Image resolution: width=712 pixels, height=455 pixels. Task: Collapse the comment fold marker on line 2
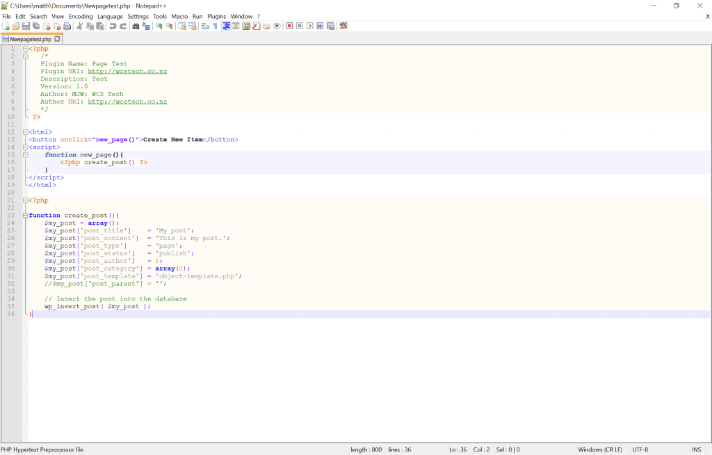pos(26,56)
